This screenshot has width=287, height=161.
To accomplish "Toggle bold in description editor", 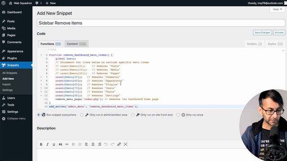I will (x=41, y=144).
